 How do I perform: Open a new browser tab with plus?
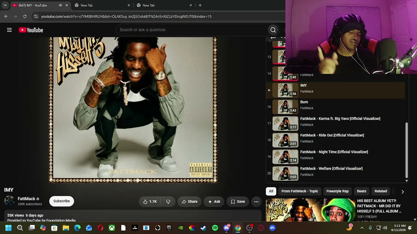tap(200, 5)
